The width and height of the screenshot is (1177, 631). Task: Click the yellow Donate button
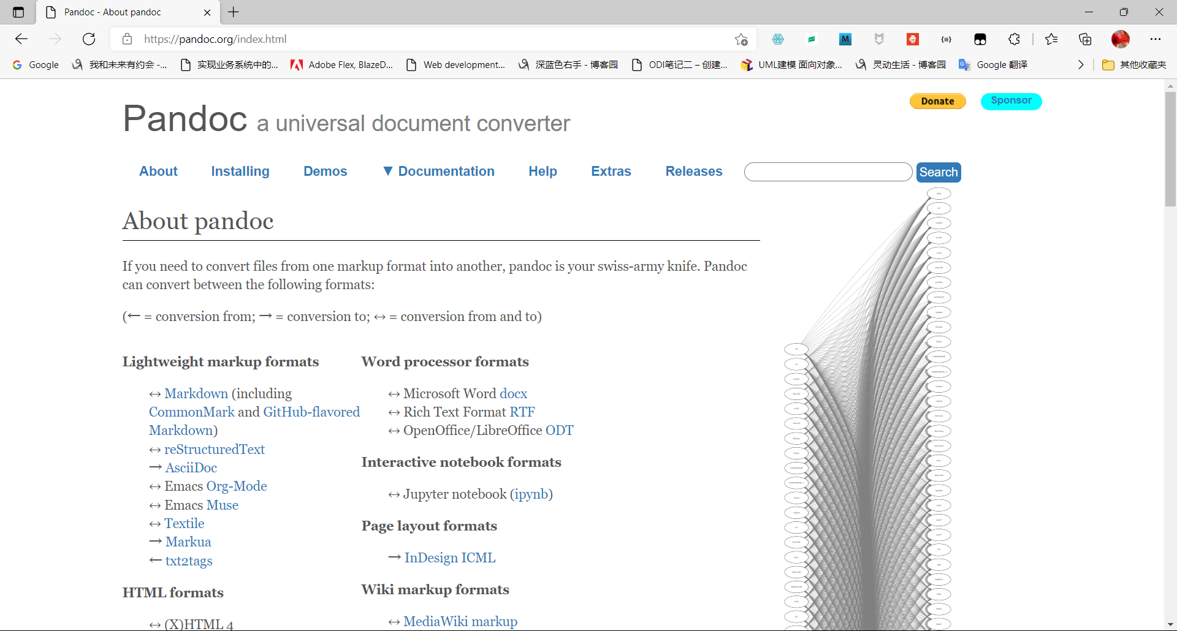[937, 101]
